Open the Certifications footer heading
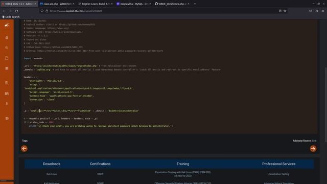The image size is (327, 184). [100, 164]
